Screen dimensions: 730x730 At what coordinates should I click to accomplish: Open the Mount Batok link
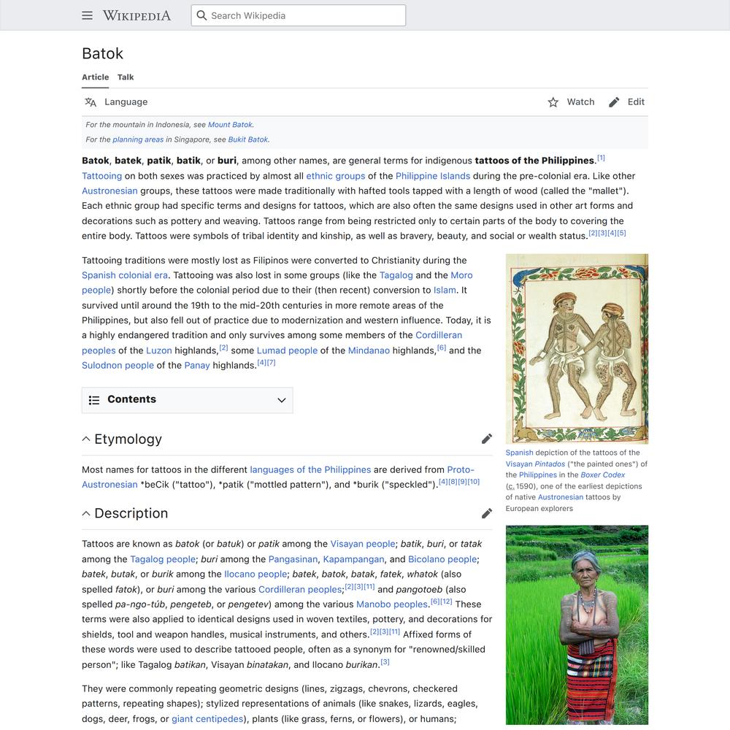pos(230,125)
